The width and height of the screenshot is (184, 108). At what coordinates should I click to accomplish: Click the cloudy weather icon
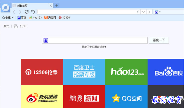[16, 26]
